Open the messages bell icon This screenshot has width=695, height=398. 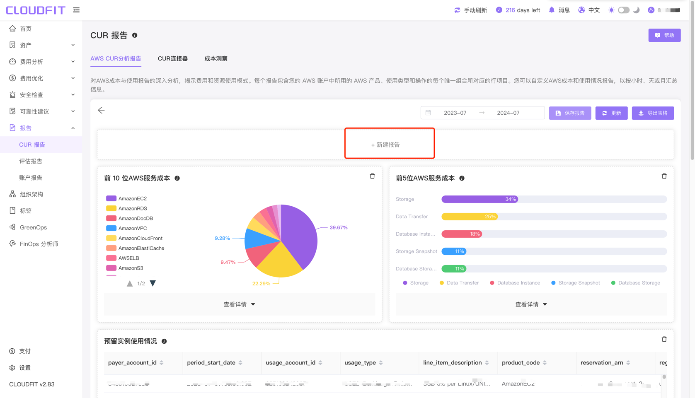[x=552, y=10]
